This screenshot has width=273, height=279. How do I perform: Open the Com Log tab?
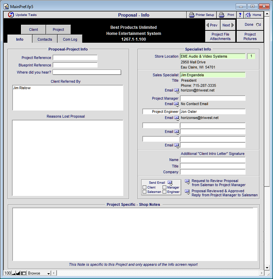pyautogui.click(x=70, y=39)
